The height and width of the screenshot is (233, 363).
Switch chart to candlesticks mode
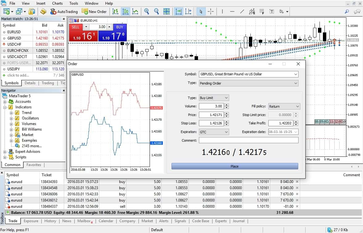coord(125,11)
